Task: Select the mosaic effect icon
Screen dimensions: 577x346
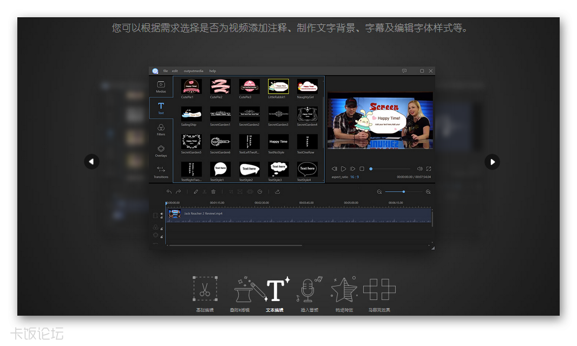Action: tap(379, 290)
